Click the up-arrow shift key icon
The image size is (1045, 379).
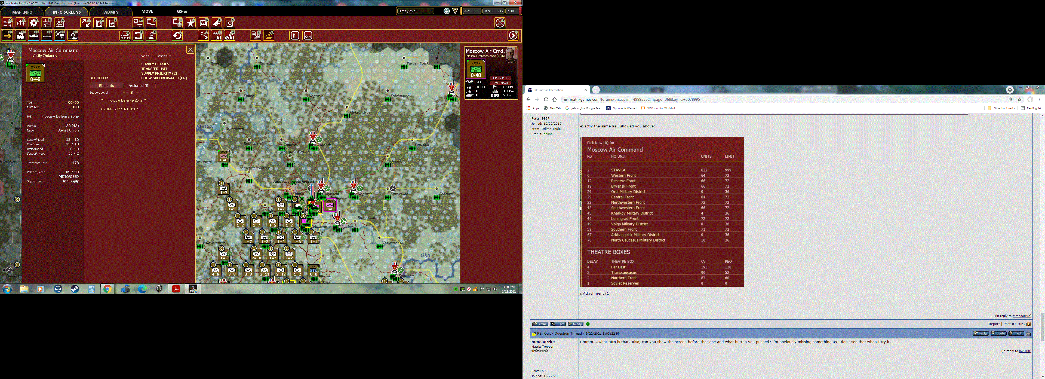point(295,35)
